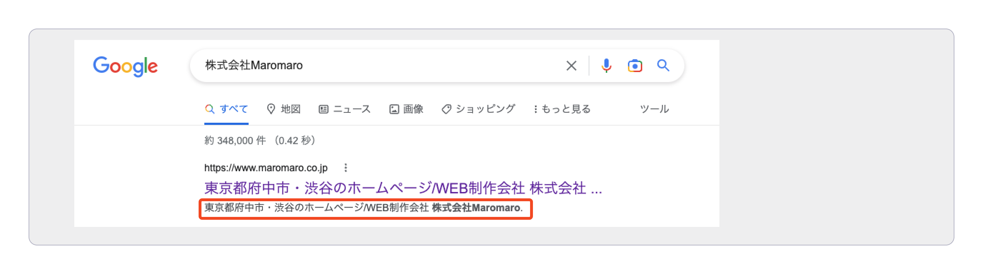Screen dimensions: 983x274
Task: Click the map pin icon for 地図
Action: (270, 109)
